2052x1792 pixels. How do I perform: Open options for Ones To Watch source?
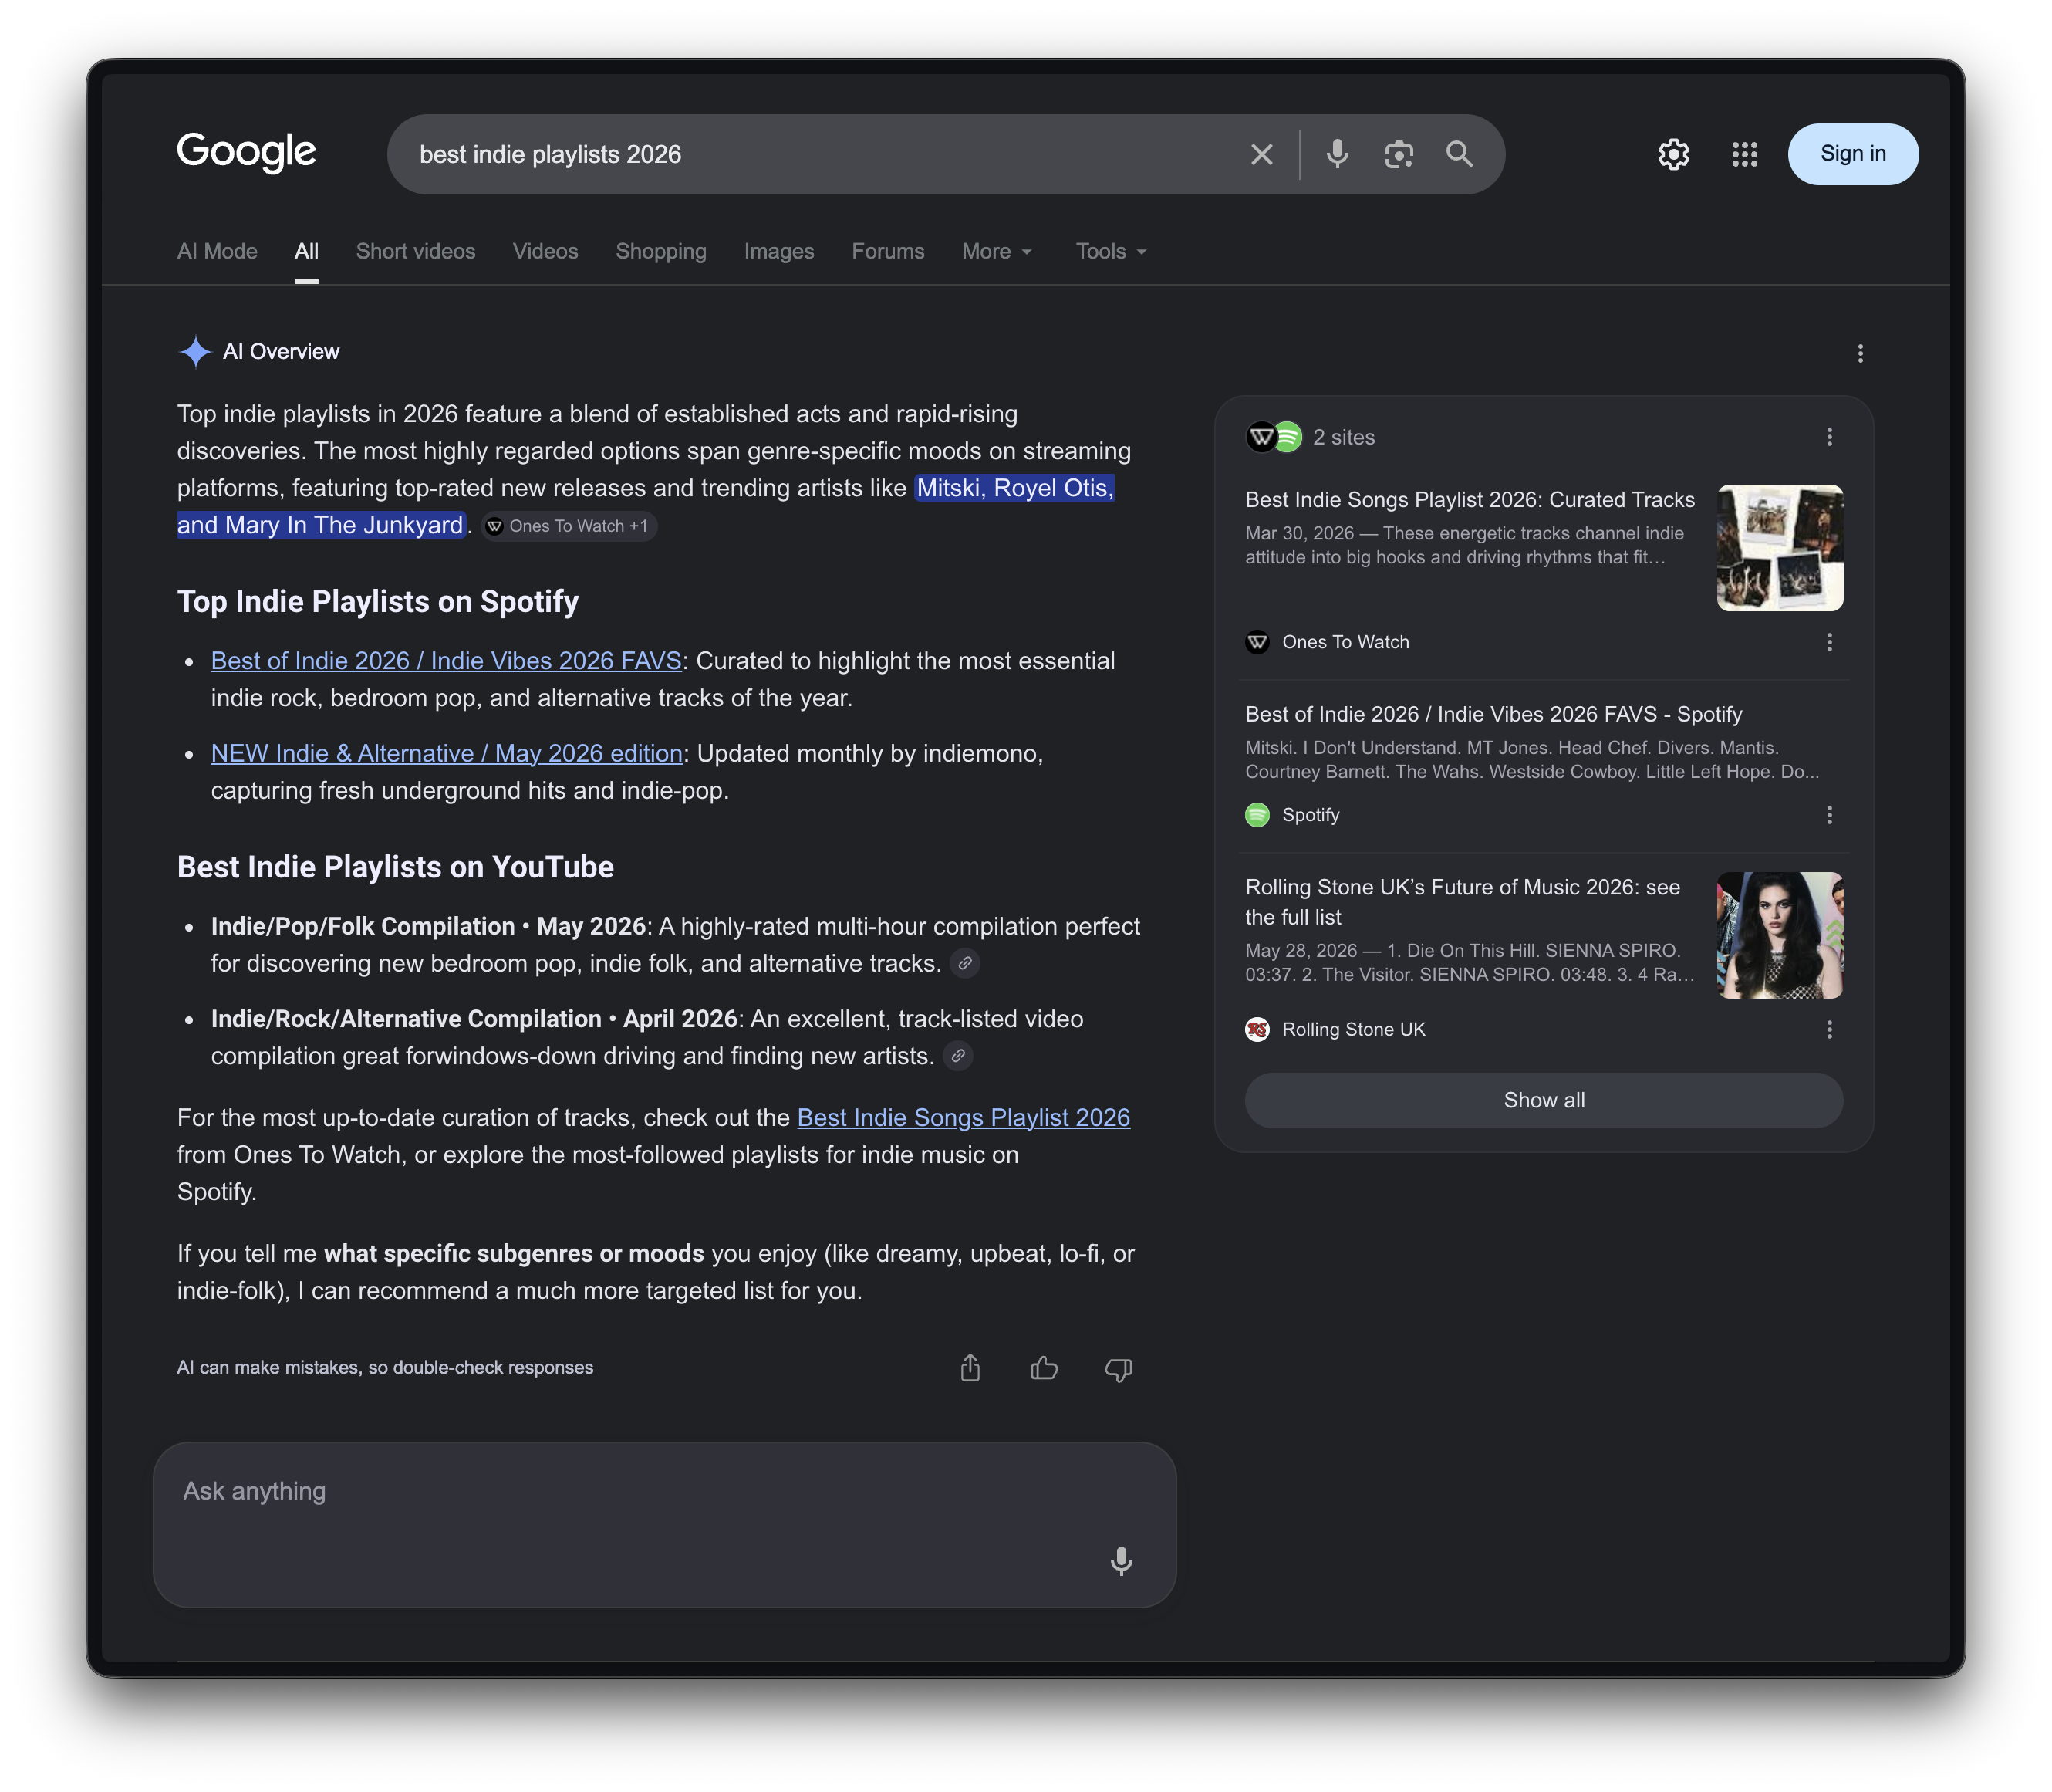click(1828, 642)
